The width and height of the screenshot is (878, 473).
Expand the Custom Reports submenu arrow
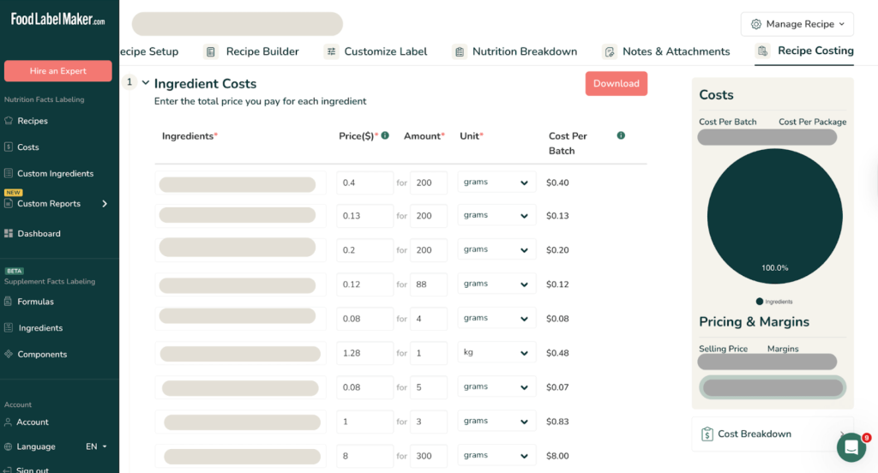105,204
